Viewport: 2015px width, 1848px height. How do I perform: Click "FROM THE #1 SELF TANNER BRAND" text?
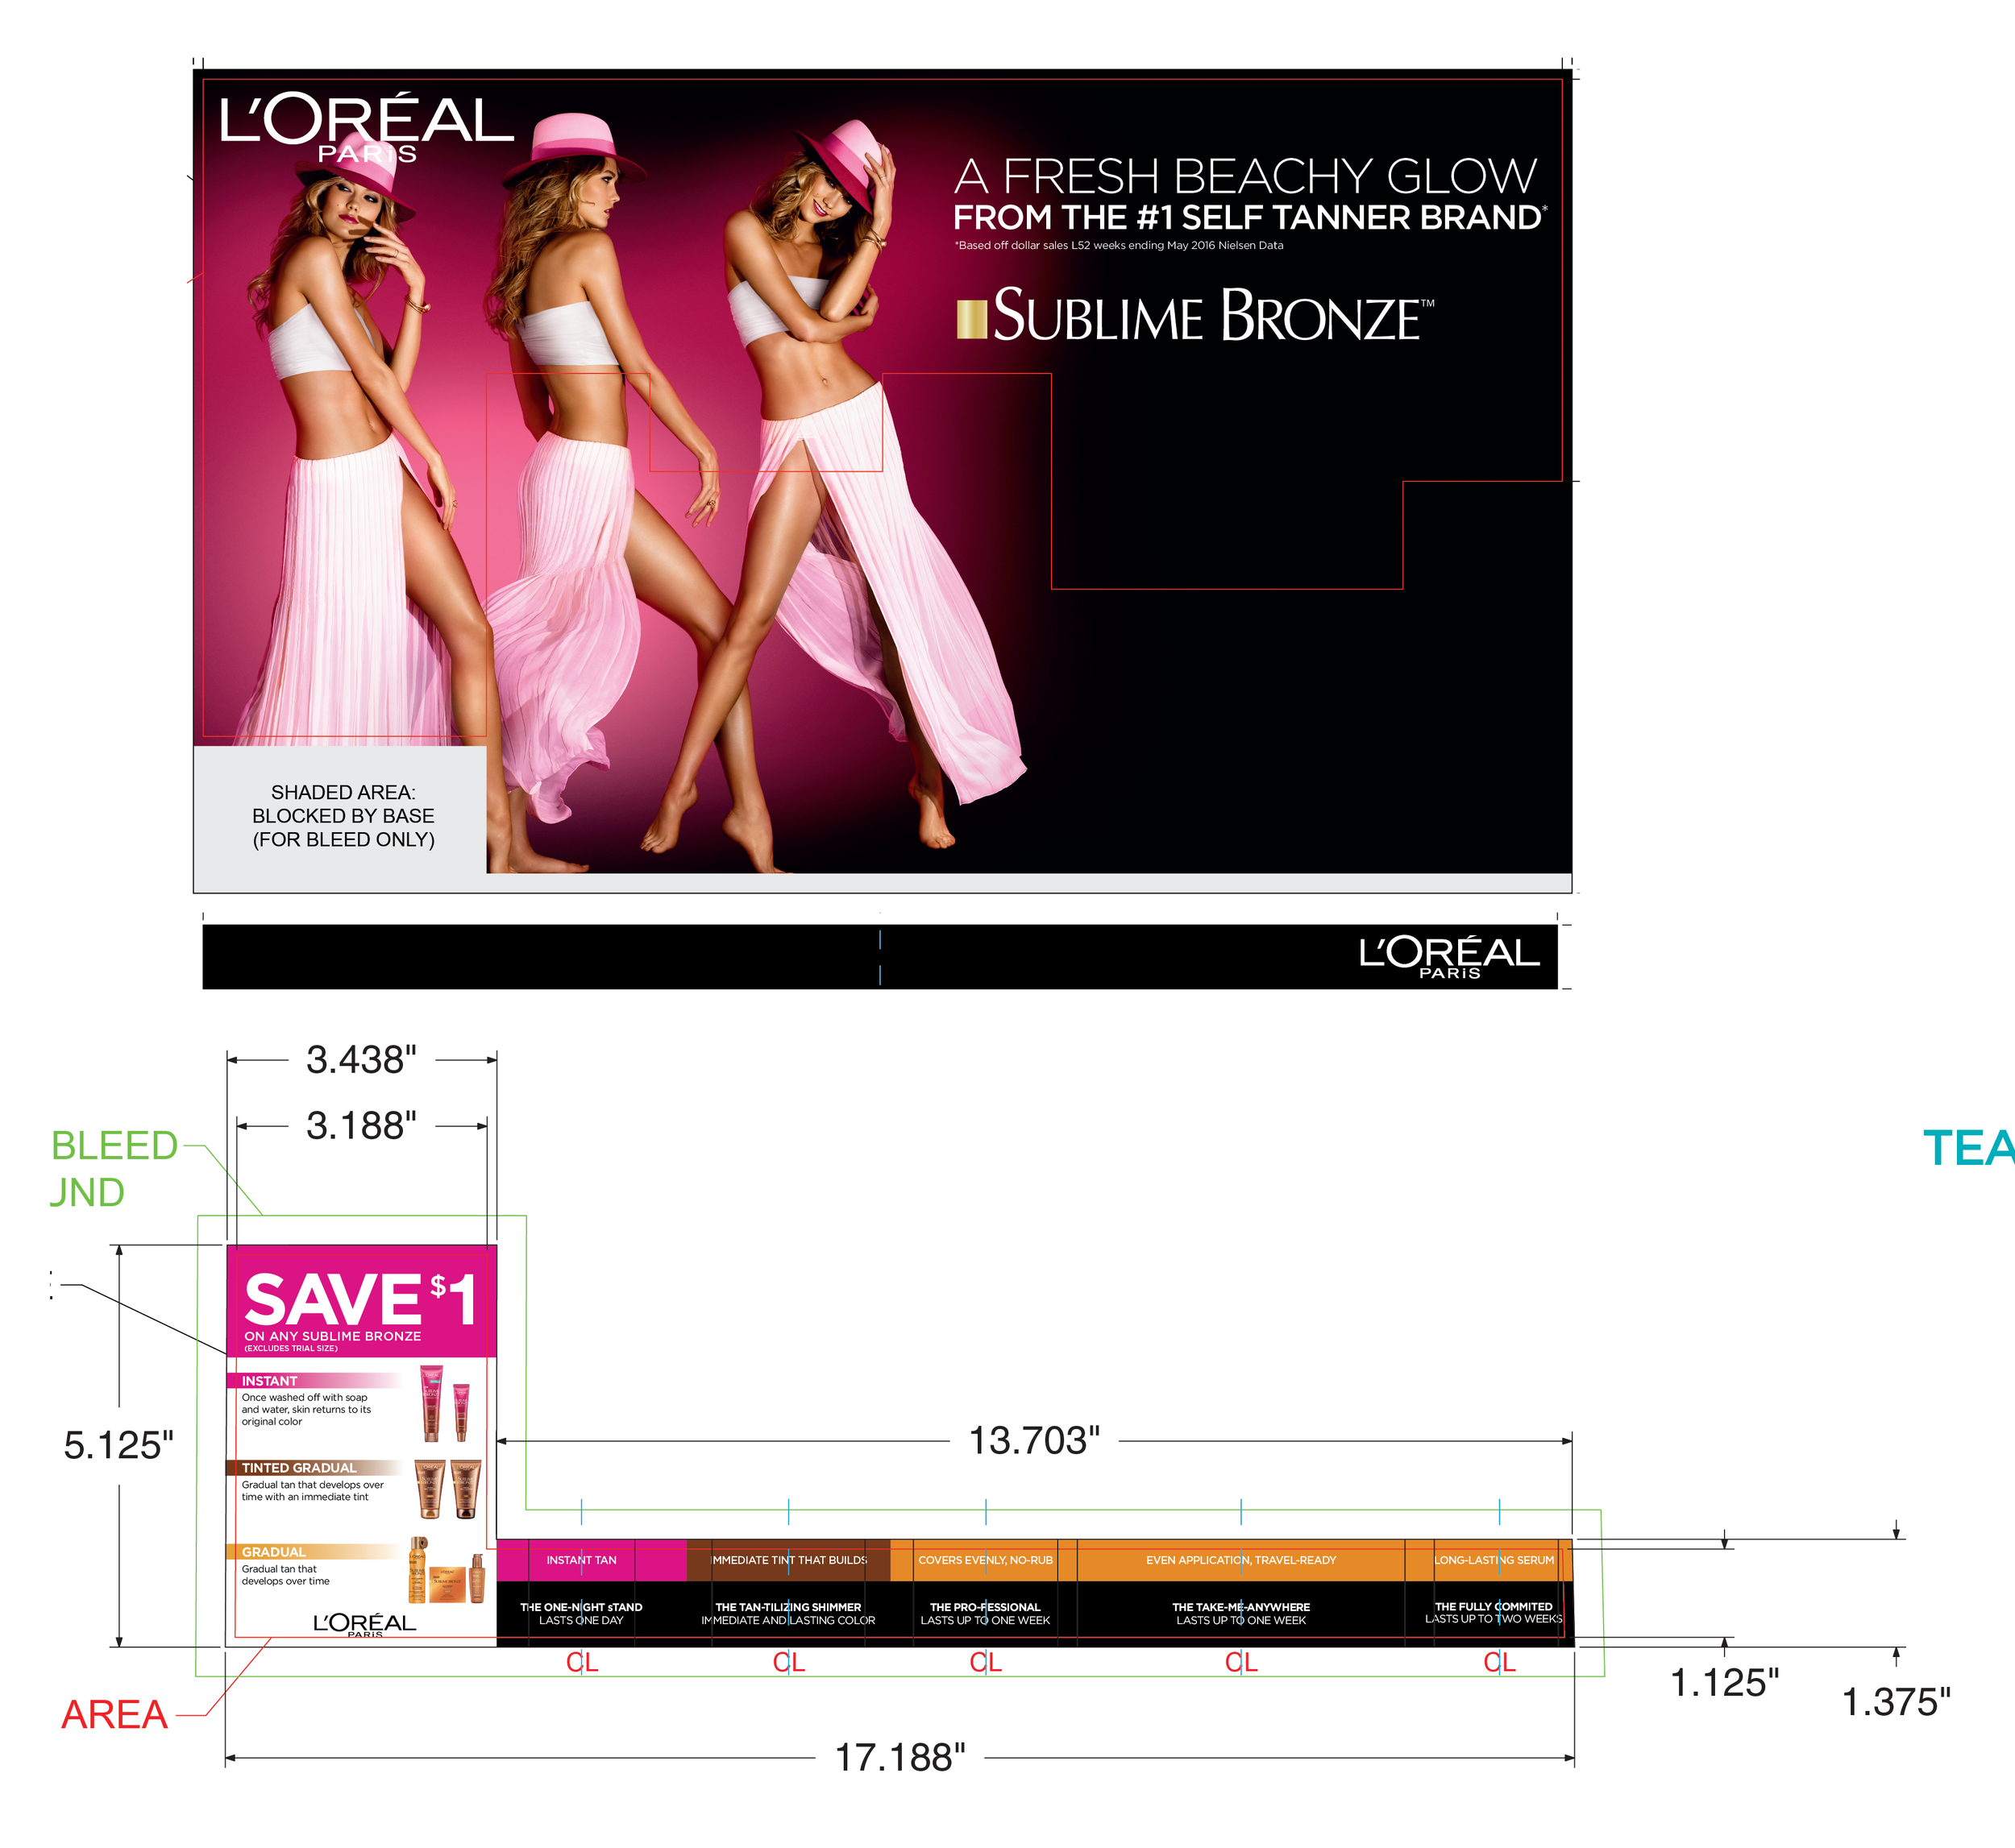1248,217
